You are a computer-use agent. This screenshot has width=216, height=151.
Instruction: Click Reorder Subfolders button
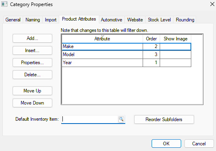point(164,120)
